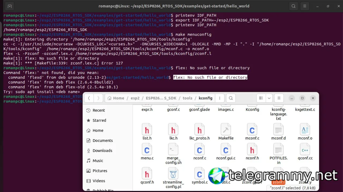Click kconfig-language.txt file name
The image size is (343, 192).
pos(278,114)
